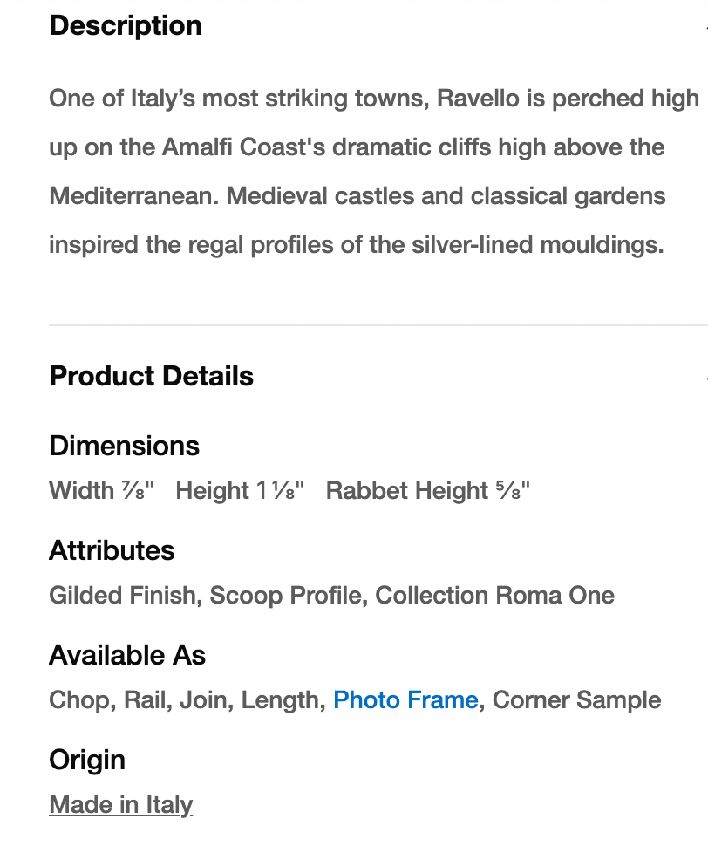Click the Width ⅞" dimension text
The width and height of the screenshot is (708, 846).
(x=101, y=490)
